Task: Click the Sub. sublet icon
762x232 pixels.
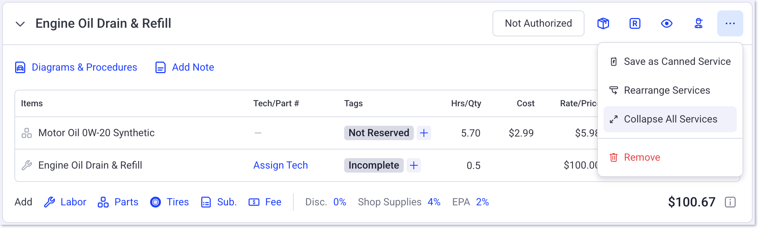Action: [206, 202]
